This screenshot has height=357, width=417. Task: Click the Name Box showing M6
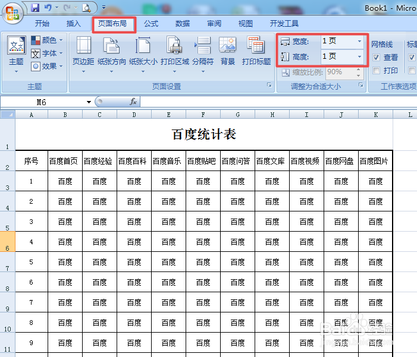[x=43, y=102]
